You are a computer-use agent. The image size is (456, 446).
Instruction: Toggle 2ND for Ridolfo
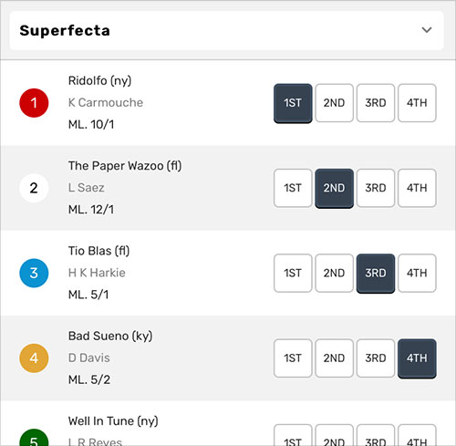pyautogui.click(x=334, y=103)
